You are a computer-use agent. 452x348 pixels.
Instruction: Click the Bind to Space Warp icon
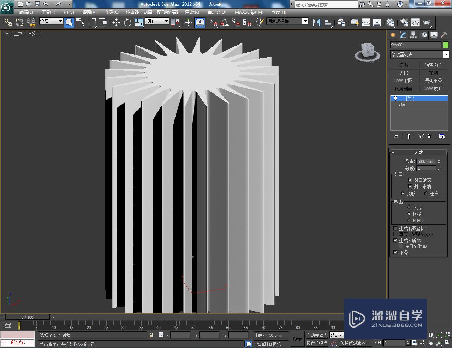coord(31,23)
